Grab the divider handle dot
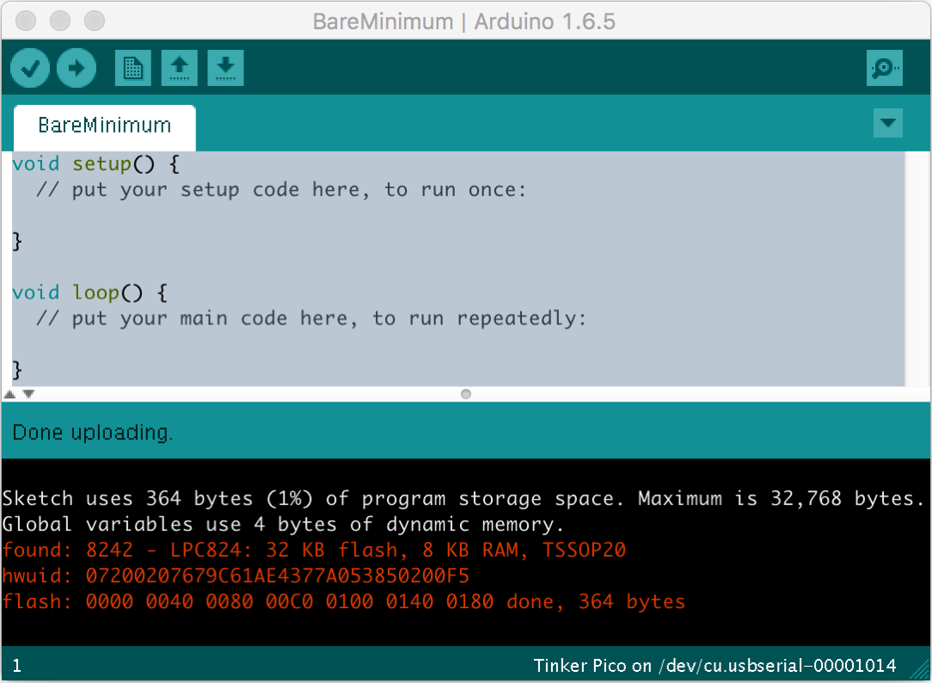The height and width of the screenshot is (683, 932). pyautogui.click(x=466, y=394)
